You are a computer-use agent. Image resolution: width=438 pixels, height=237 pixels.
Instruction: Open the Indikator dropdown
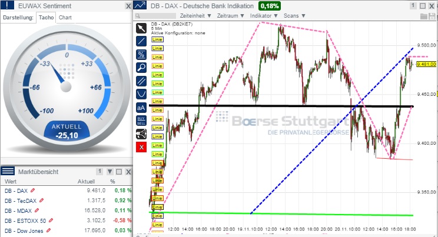[264, 16]
